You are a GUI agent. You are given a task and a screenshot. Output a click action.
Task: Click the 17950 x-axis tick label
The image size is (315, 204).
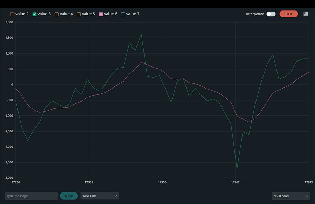click(x=162, y=182)
